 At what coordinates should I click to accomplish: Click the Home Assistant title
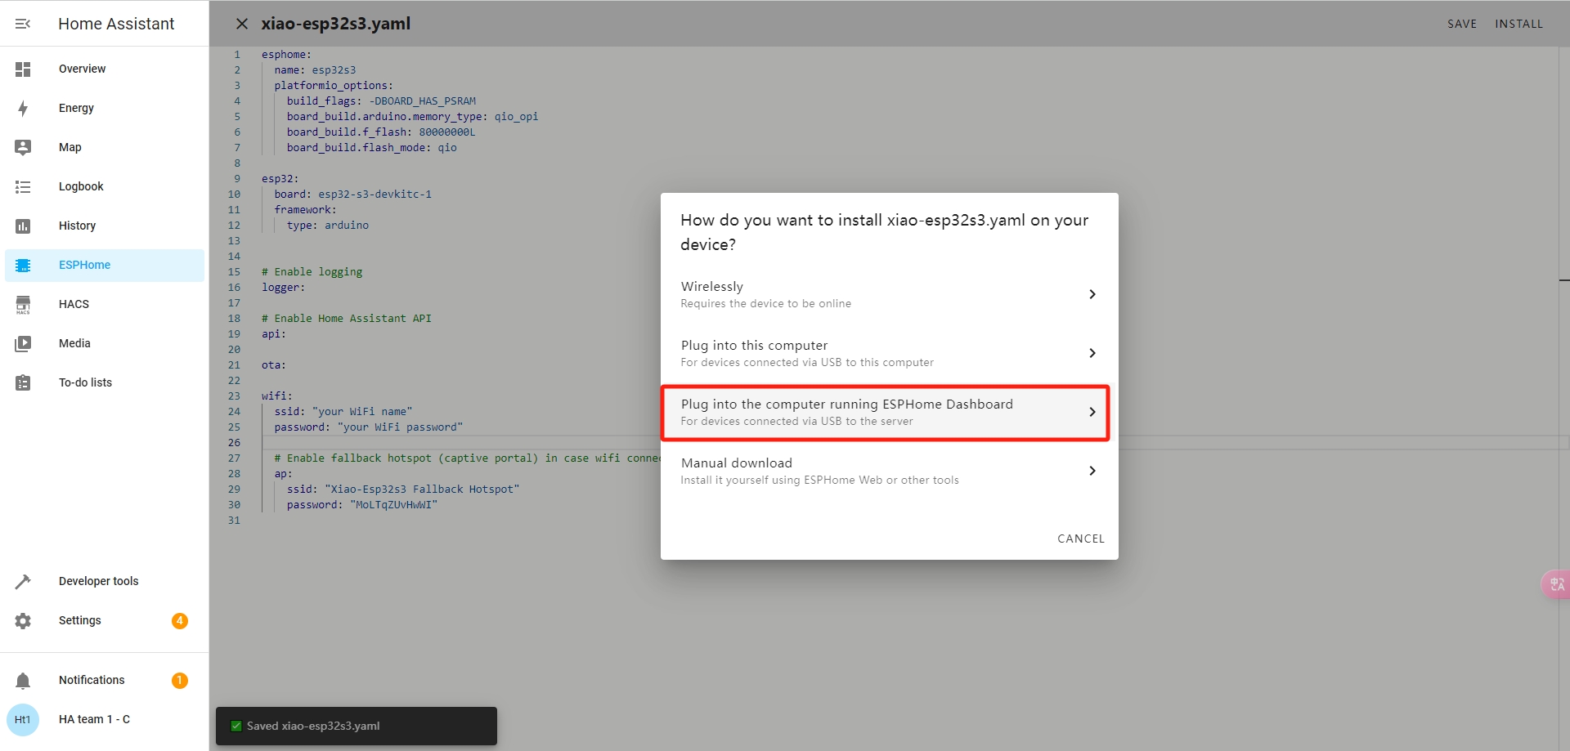[116, 24]
